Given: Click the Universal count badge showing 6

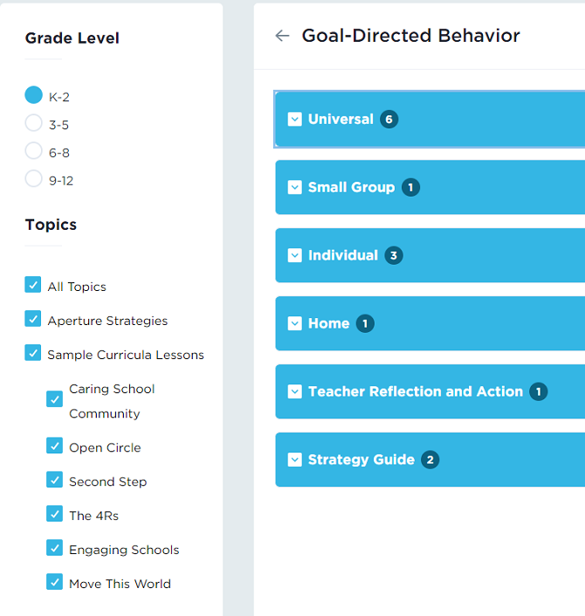Looking at the screenshot, I should 389,120.
